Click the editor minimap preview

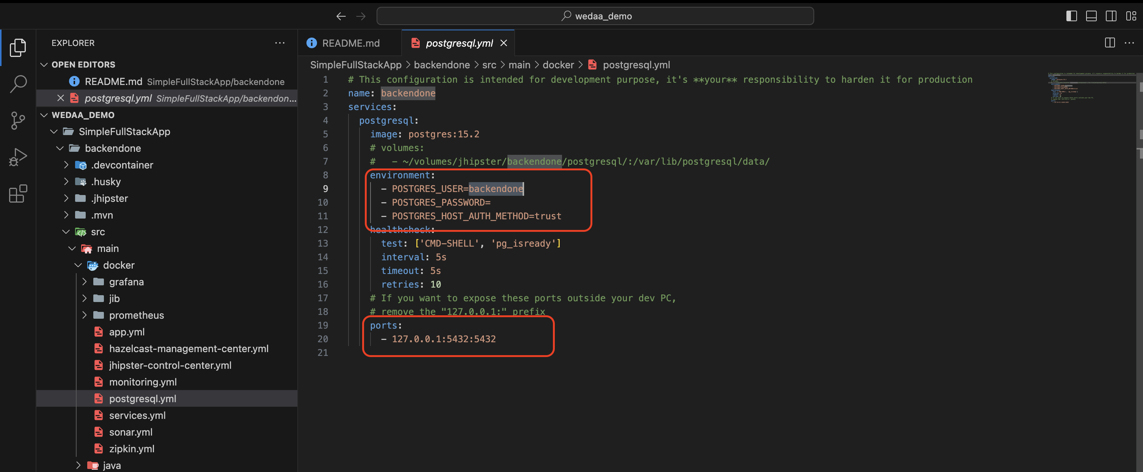[1091, 88]
